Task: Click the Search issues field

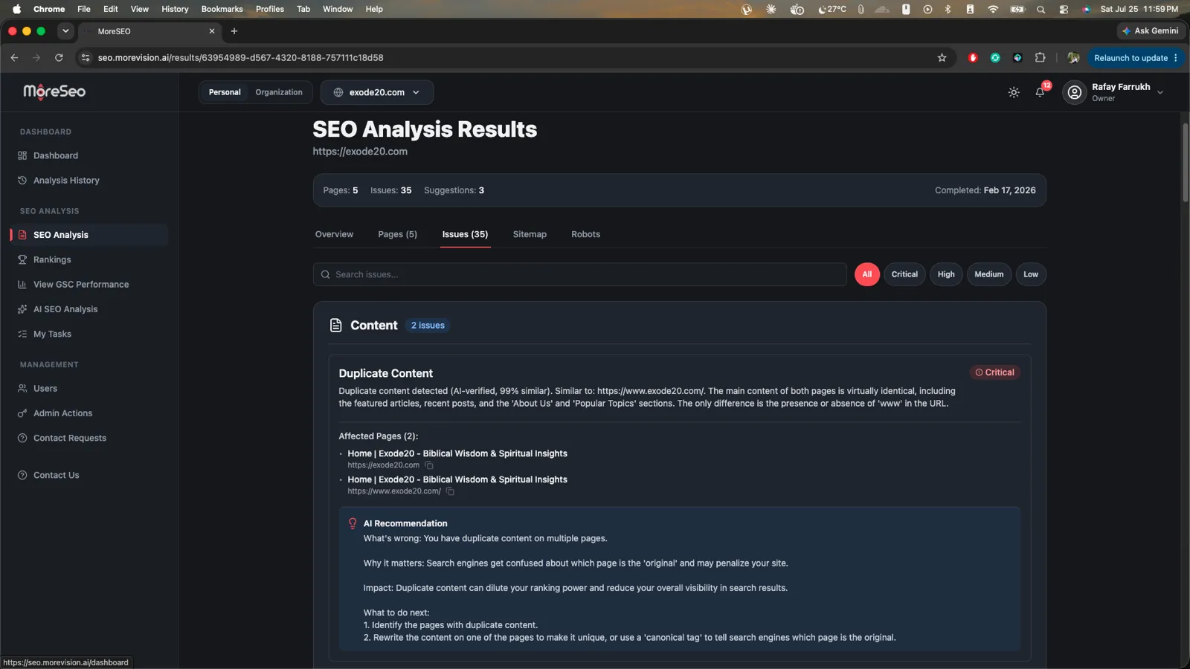Action: coord(580,274)
